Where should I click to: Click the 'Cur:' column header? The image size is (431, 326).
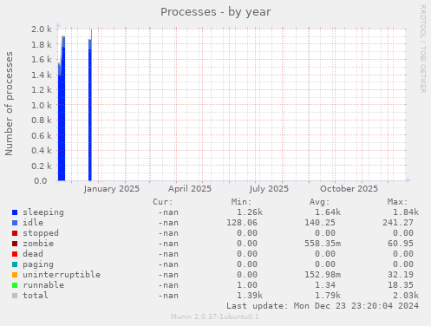pyautogui.click(x=163, y=202)
